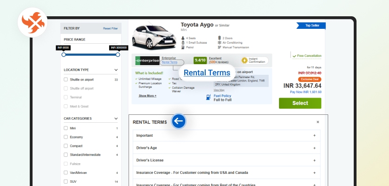Collapse the Location Type filter section
The image size is (389, 186).
116,70
